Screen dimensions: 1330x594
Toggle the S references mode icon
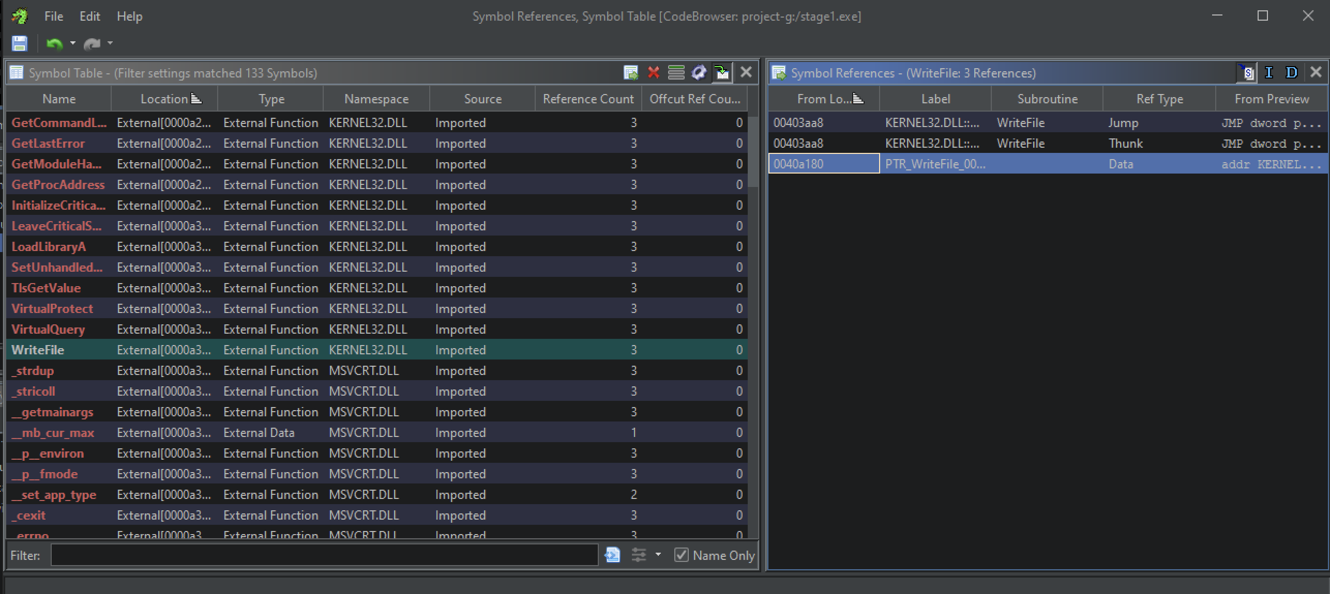tap(1247, 73)
